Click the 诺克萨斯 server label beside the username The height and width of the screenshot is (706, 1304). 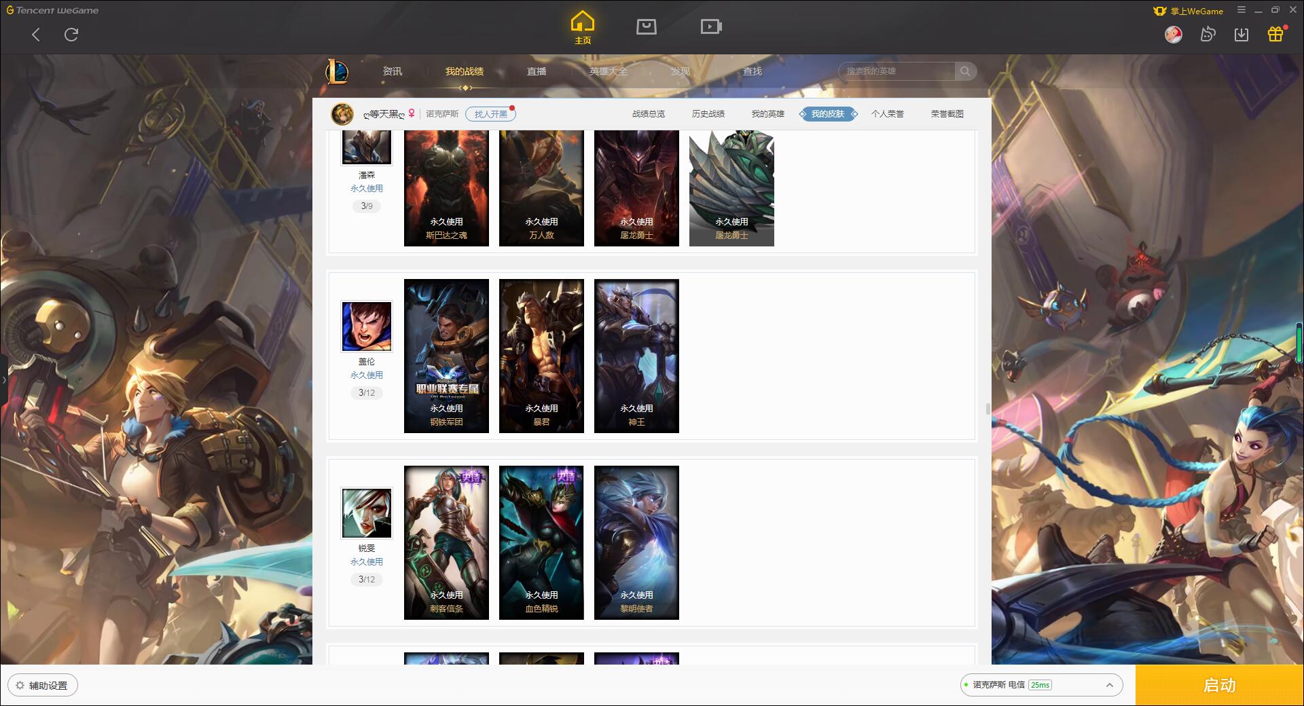coord(442,114)
